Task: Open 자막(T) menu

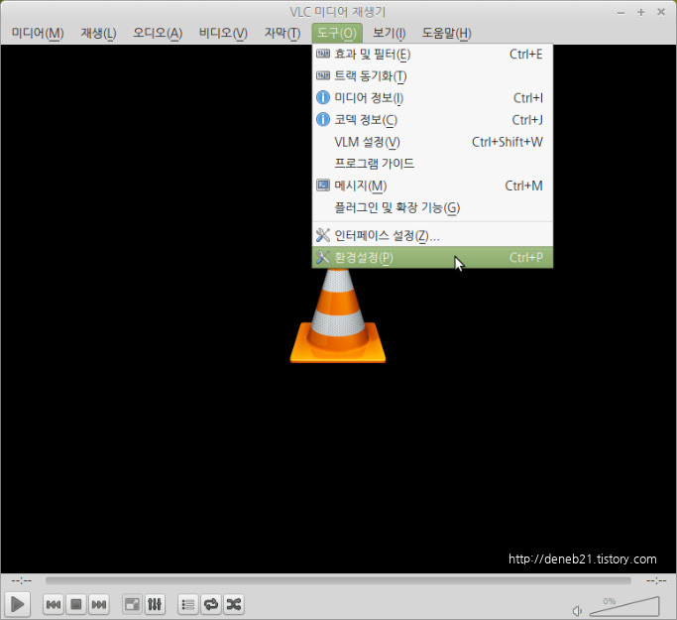Action: [x=282, y=33]
